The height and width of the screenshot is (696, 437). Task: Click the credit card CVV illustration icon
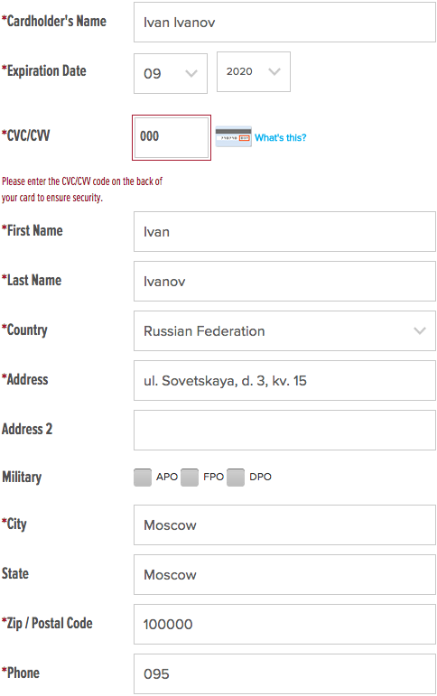pyautogui.click(x=233, y=136)
